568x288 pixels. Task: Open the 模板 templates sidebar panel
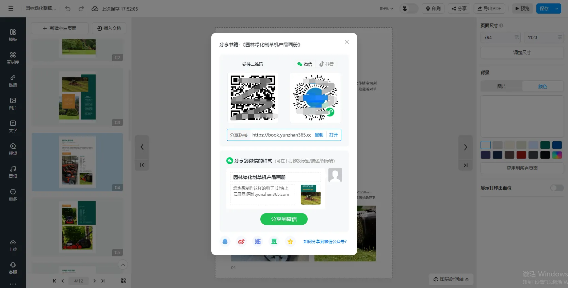click(13, 35)
